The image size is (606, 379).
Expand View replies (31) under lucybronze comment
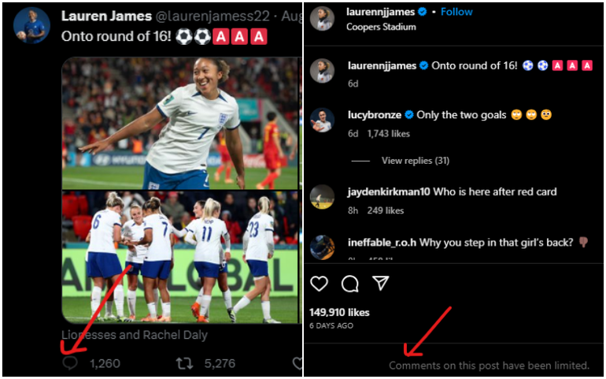click(415, 161)
